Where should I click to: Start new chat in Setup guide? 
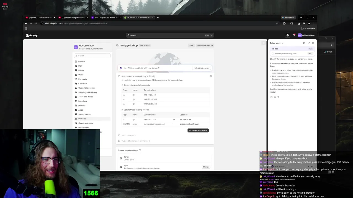pyautogui.click(x=304, y=43)
